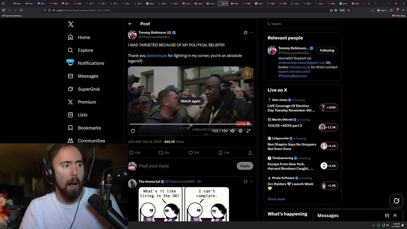The width and height of the screenshot is (407, 229).
Task: Open Bookmarks in the sidebar
Action: (84, 128)
